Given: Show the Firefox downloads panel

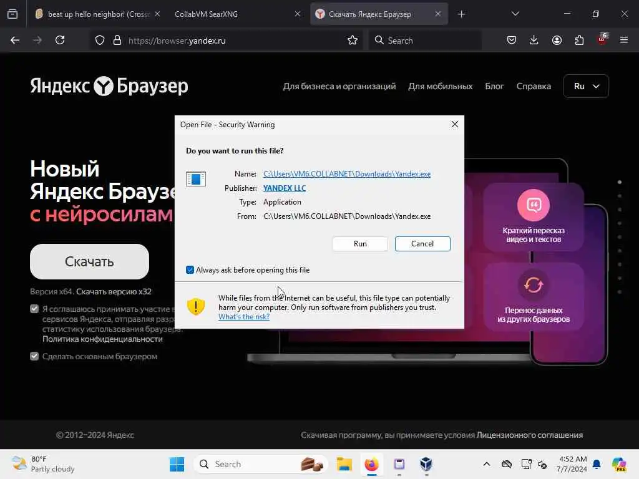Looking at the screenshot, I should pos(534,41).
